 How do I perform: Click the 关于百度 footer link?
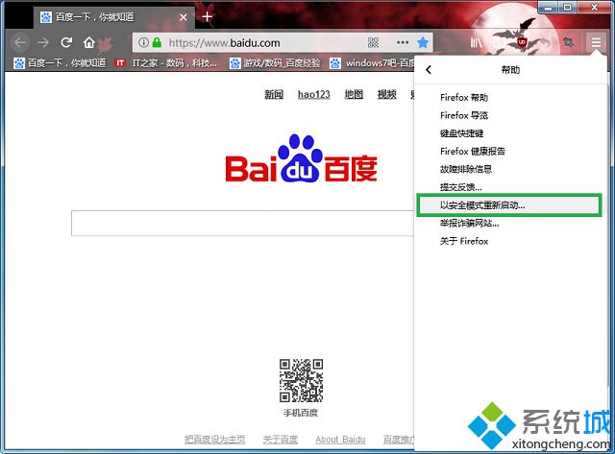(281, 440)
